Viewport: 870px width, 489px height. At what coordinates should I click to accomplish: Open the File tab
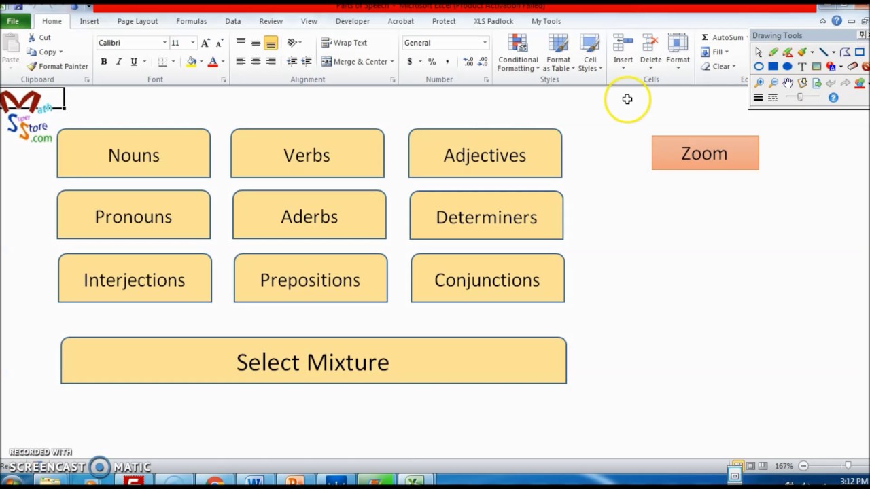[x=13, y=21]
